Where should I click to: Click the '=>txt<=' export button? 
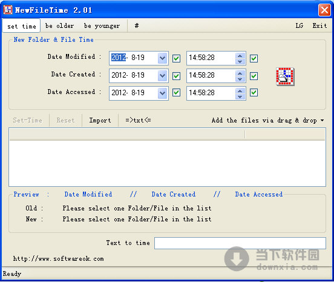point(138,121)
